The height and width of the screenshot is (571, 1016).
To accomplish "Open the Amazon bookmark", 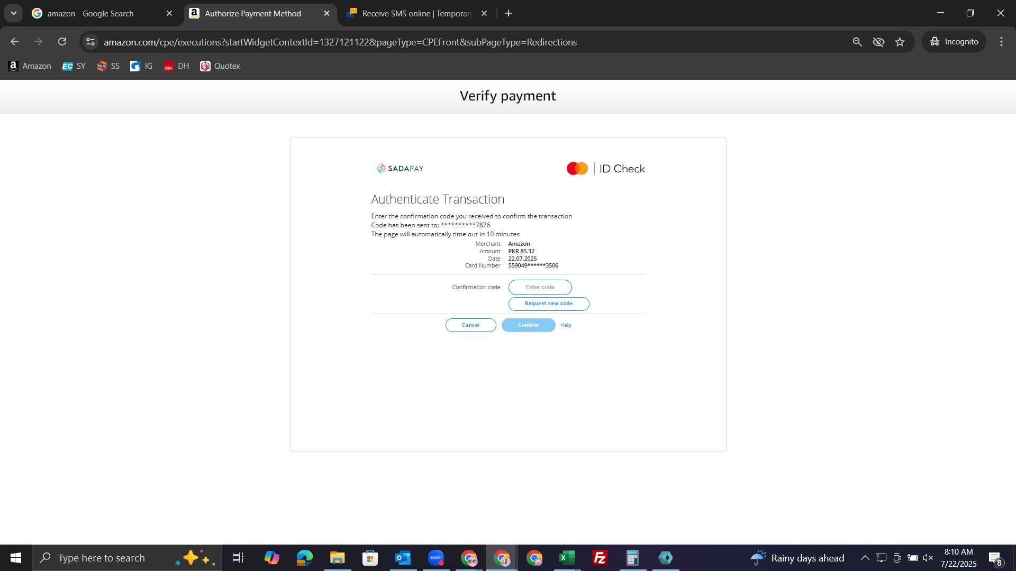I will [30, 66].
